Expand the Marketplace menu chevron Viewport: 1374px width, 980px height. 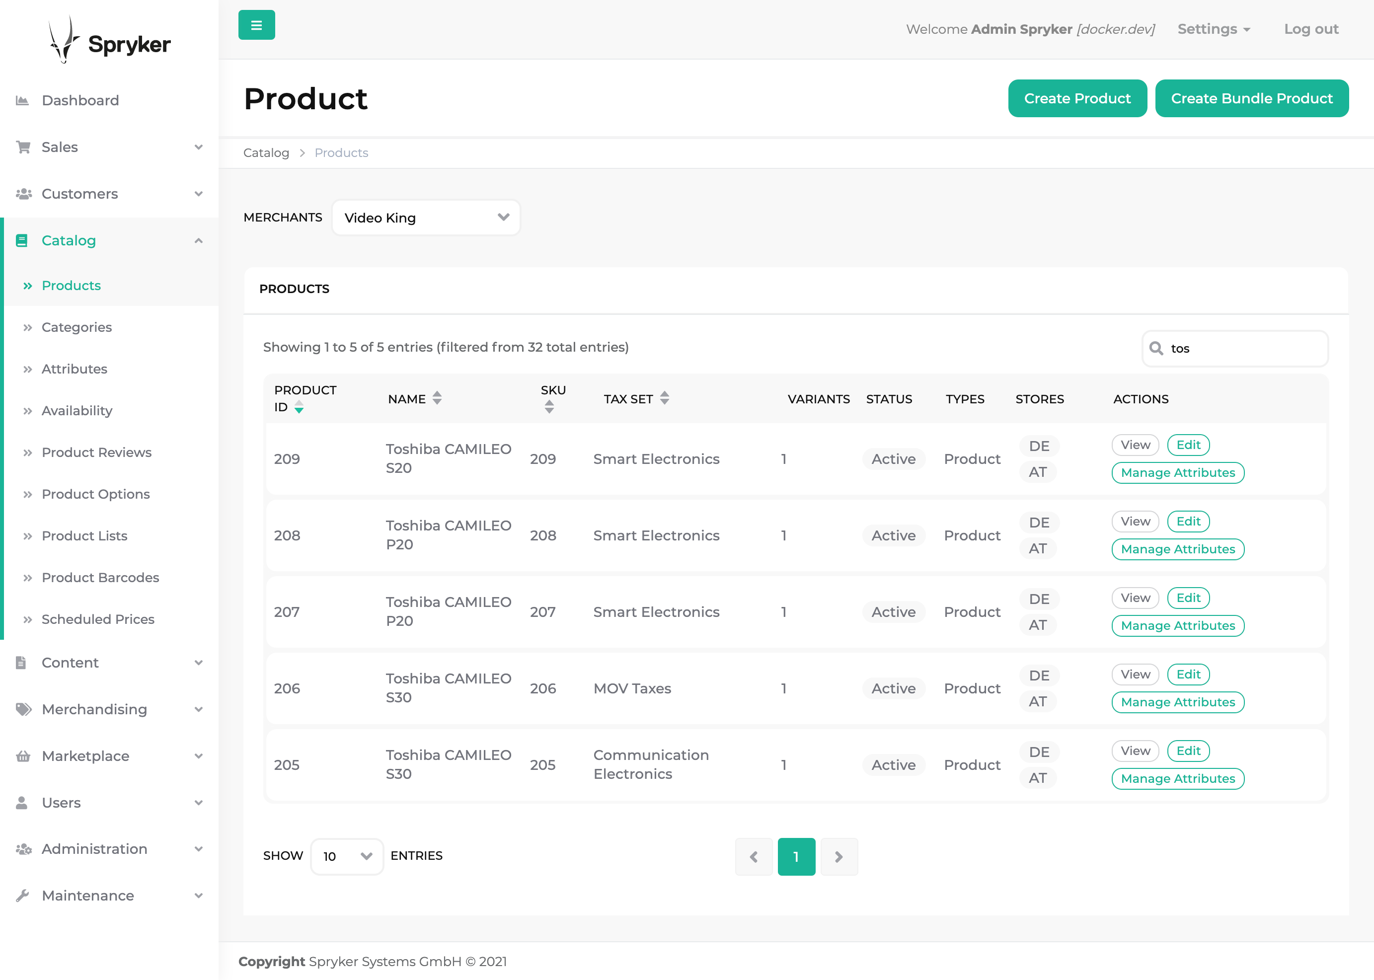coord(199,756)
